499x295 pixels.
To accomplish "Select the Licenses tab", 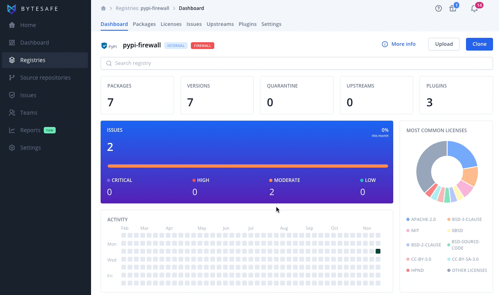I will click(171, 24).
